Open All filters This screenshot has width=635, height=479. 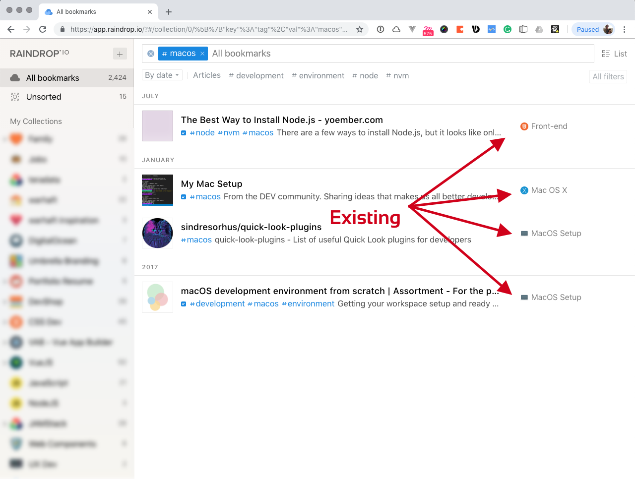pyautogui.click(x=608, y=76)
